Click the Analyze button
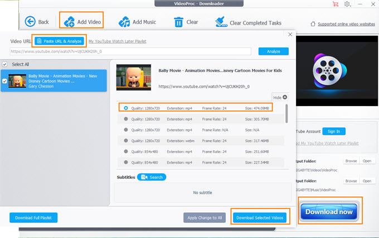This screenshot has height=238, width=379. click(273, 51)
